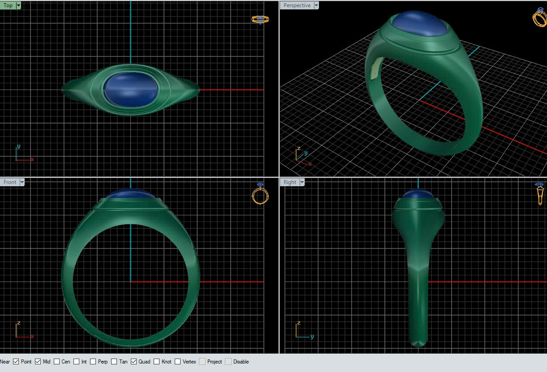Click the world axes icon in Front viewport
The width and height of the screenshot is (547, 372).
point(23,331)
